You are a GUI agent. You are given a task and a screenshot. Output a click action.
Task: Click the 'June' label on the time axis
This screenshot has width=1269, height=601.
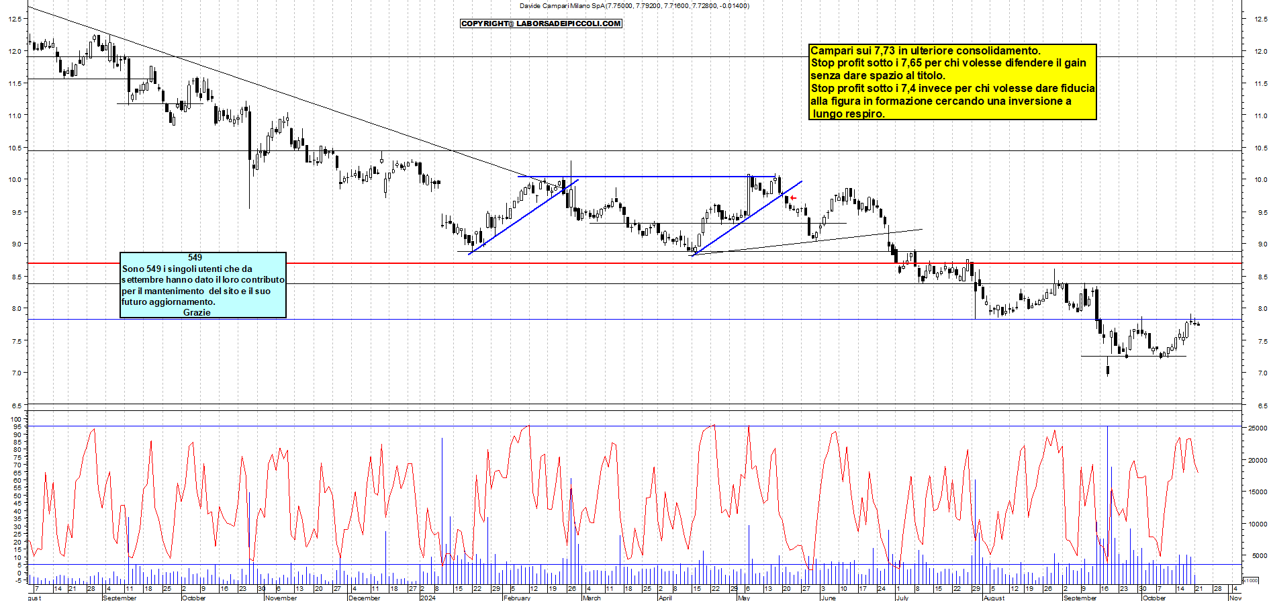[x=829, y=598]
